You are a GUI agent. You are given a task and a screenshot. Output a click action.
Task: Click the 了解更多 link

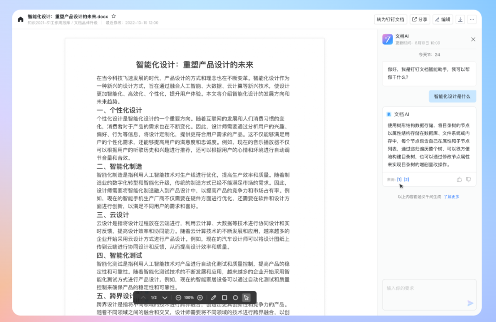coord(451,197)
